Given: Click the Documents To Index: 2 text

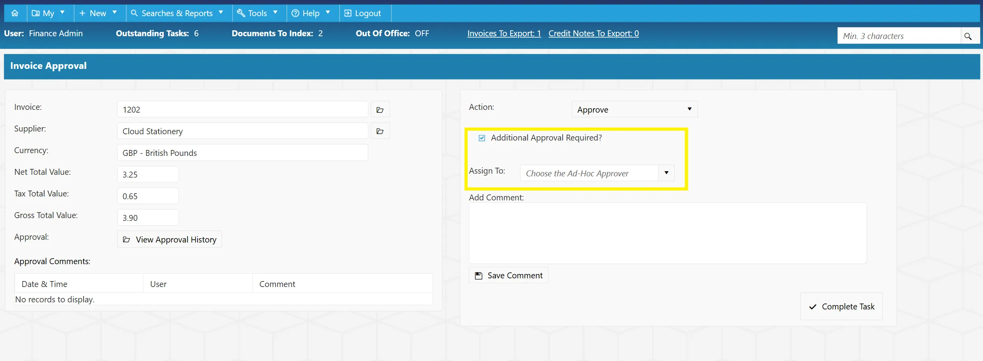Looking at the screenshot, I should coord(277,33).
